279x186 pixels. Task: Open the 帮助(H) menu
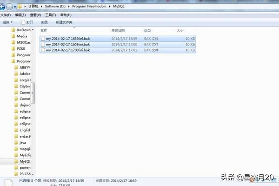[66, 15]
